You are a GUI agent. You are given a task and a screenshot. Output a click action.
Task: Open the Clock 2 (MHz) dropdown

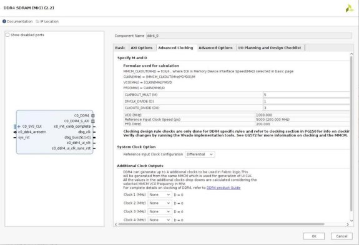coord(160,203)
